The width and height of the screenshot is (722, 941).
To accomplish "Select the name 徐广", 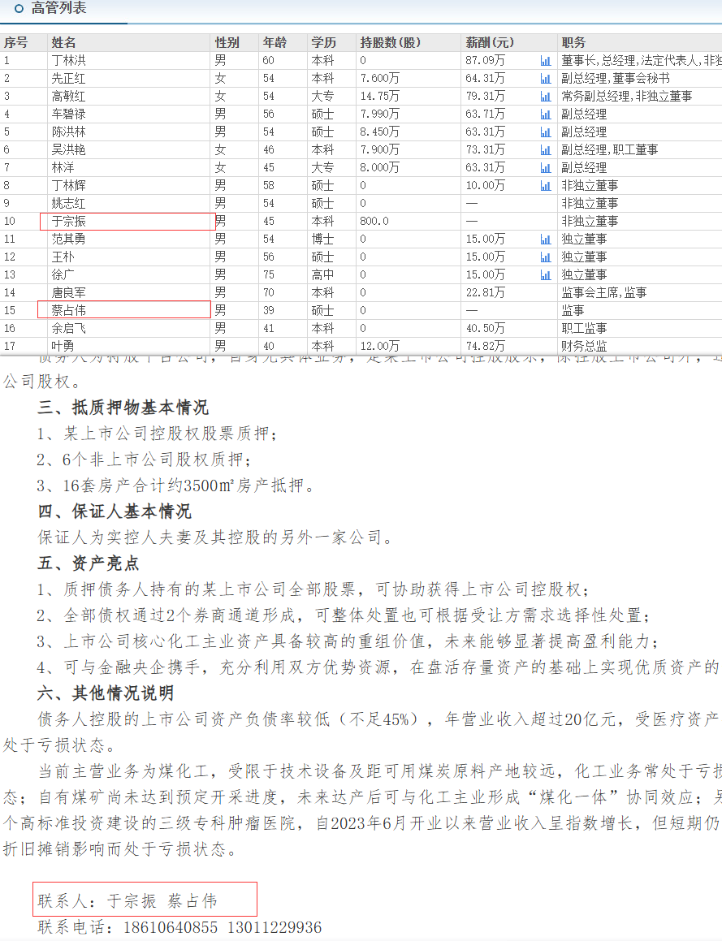I will pos(63,275).
